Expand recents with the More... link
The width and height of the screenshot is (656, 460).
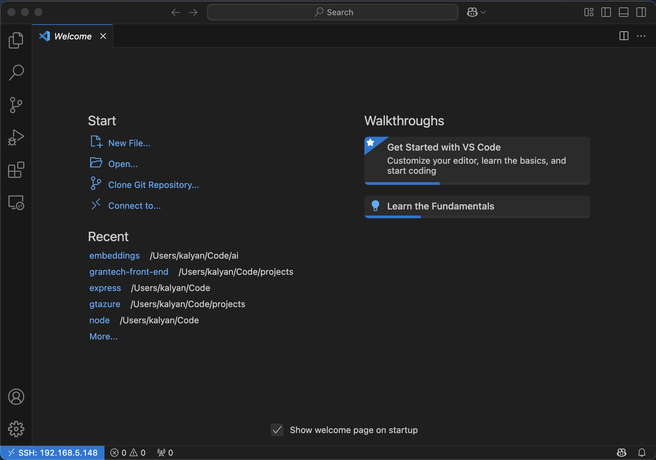pyautogui.click(x=103, y=336)
